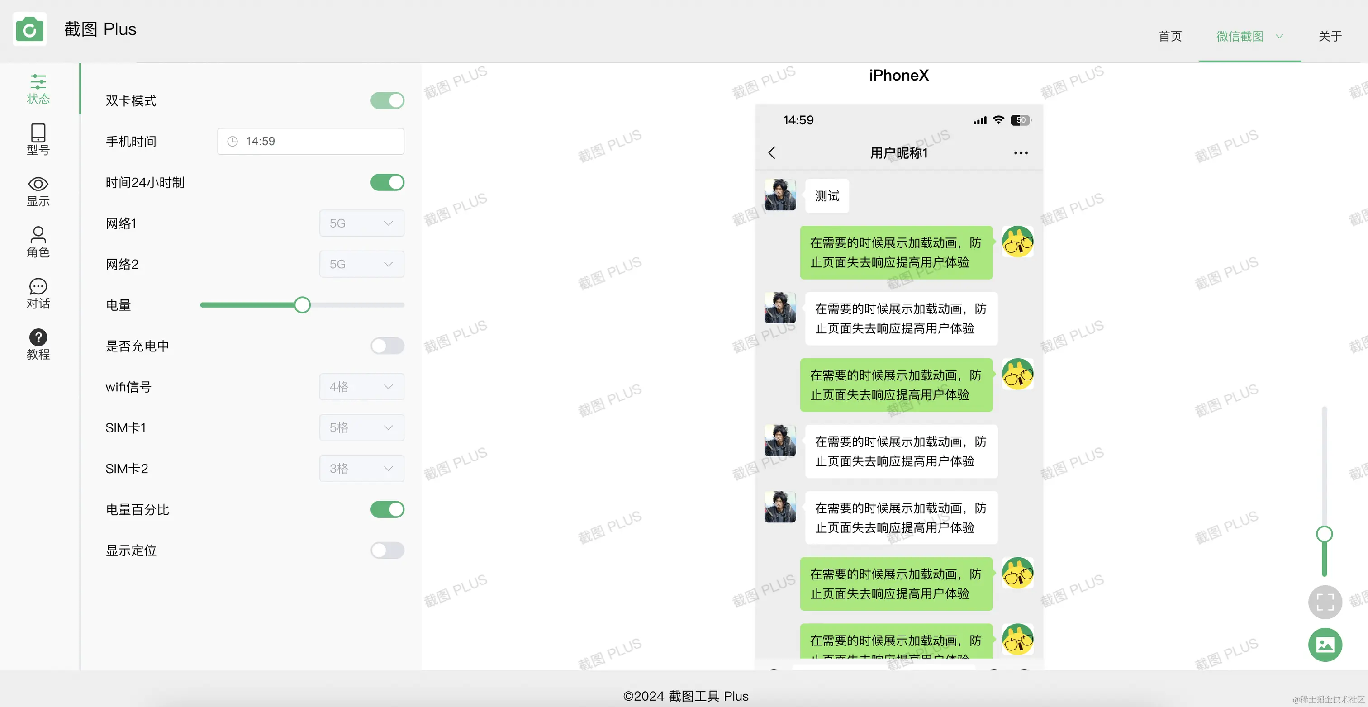Open the 状态 sidebar section
The height and width of the screenshot is (707, 1368).
pos(38,89)
